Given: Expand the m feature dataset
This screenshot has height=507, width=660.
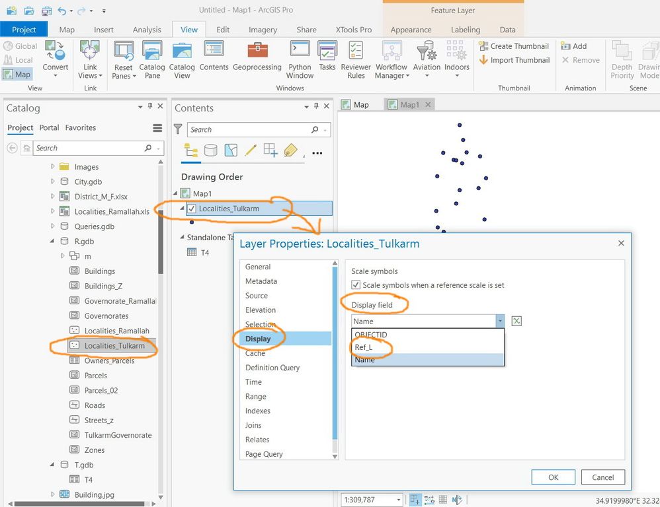Looking at the screenshot, I should (x=63, y=255).
